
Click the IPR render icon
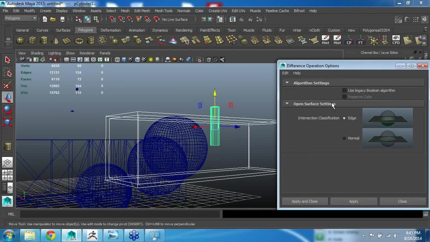coord(251,19)
